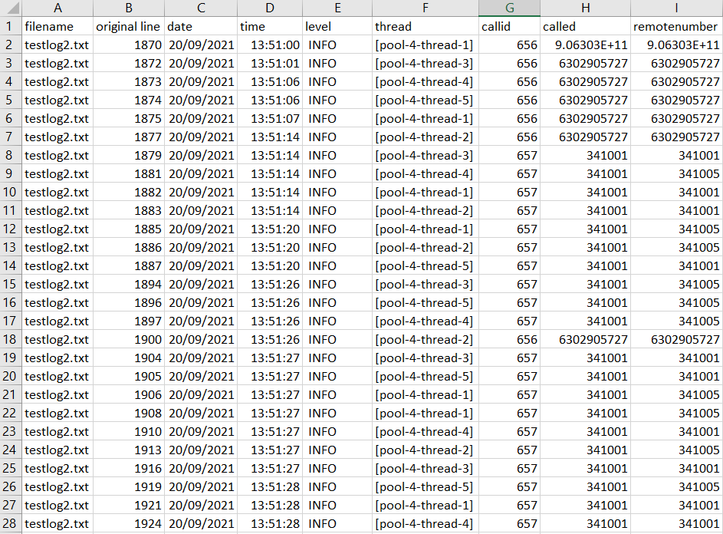Select called cell 9.06303E+11 in column H
Image resolution: width=723 pixels, height=534 pixels.
point(585,44)
